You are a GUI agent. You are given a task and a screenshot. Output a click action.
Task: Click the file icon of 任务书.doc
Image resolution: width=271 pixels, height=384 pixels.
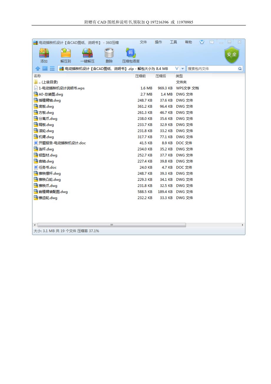coord(36,167)
